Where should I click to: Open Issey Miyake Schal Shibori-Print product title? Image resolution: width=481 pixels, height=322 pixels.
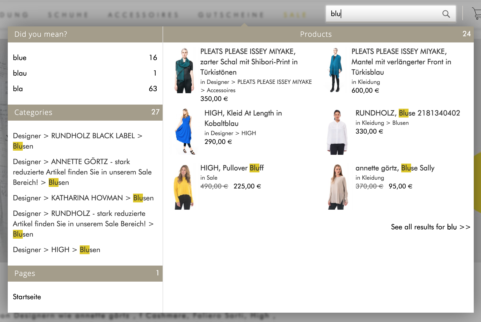[249, 62]
